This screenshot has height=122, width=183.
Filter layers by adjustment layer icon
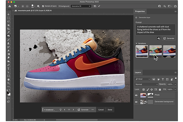click(158, 79)
